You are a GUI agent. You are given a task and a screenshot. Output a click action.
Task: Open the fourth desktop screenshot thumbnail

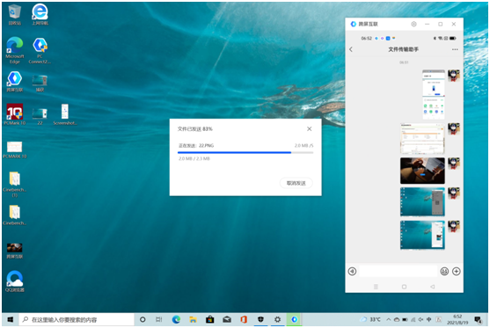pyautogui.click(x=422, y=201)
